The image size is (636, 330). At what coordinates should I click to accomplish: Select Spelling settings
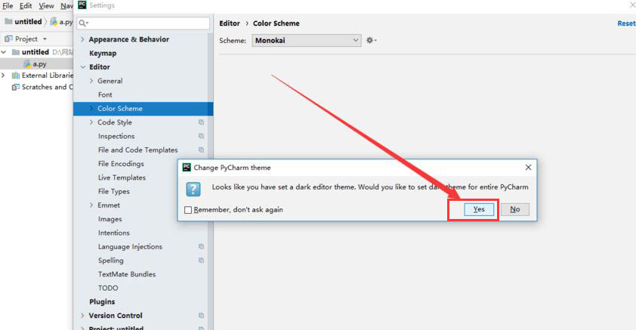[110, 261]
